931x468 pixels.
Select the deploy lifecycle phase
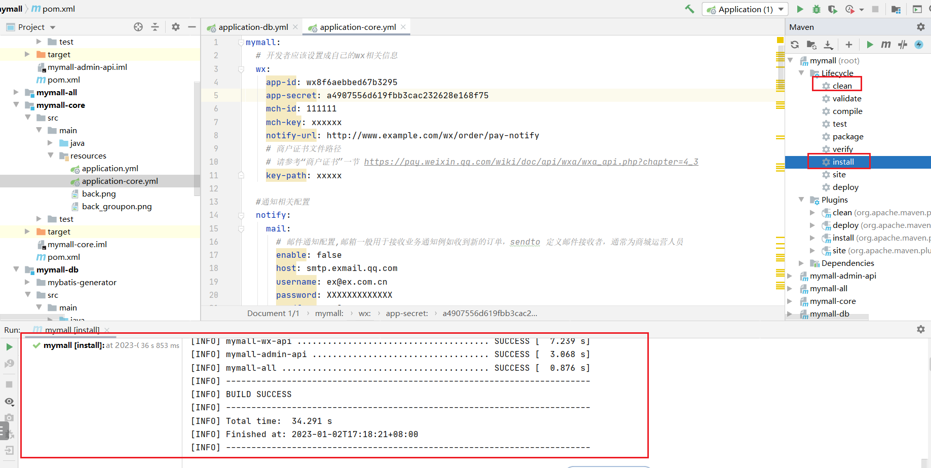pyautogui.click(x=845, y=187)
